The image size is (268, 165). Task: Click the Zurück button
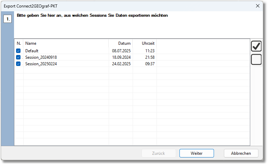pyautogui.click(x=159, y=153)
